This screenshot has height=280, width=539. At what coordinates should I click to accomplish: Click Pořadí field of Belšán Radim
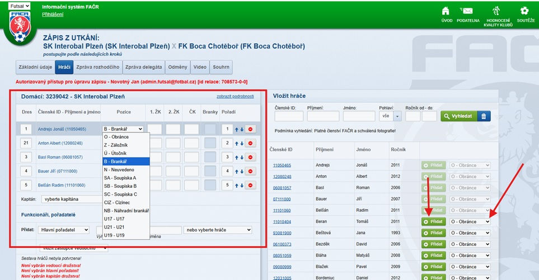click(x=227, y=186)
